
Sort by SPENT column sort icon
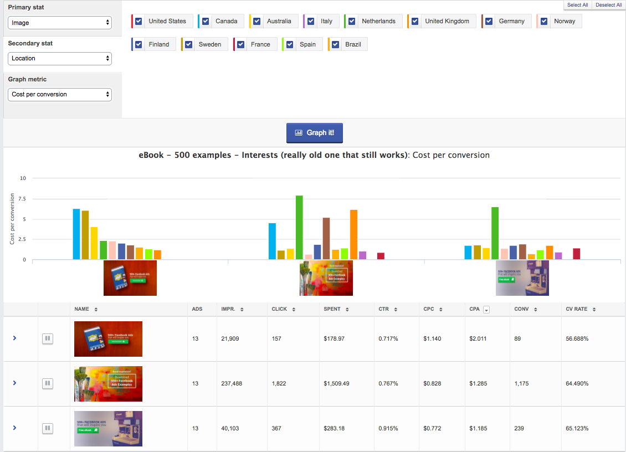coord(347,310)
